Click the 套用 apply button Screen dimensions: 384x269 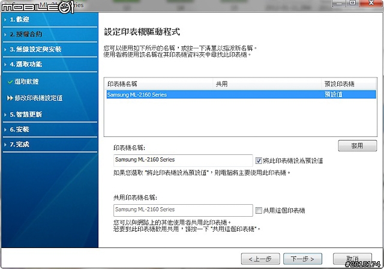tap(358, 146)
